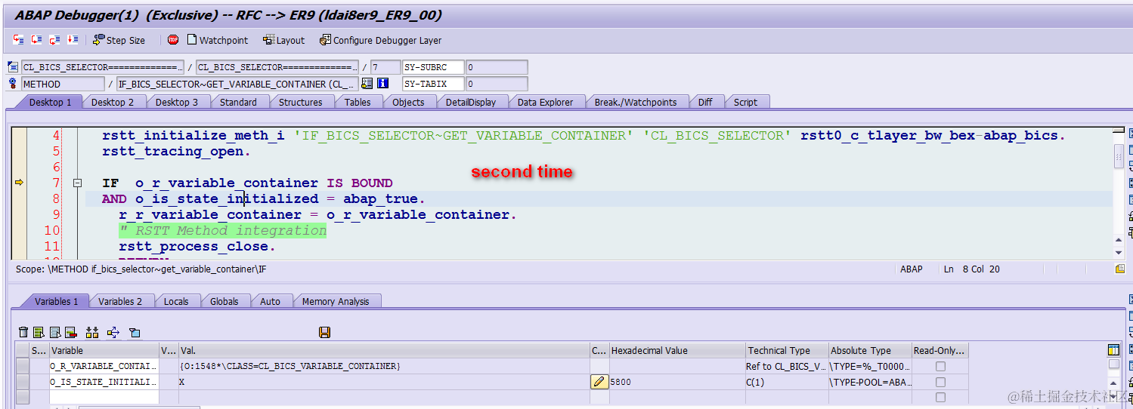
Task: Click the "Ln 8 Col 20" status indicator
Action: click(972, 269)
